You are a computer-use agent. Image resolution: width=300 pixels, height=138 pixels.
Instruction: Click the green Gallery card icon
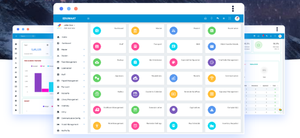tap(97, 94)
